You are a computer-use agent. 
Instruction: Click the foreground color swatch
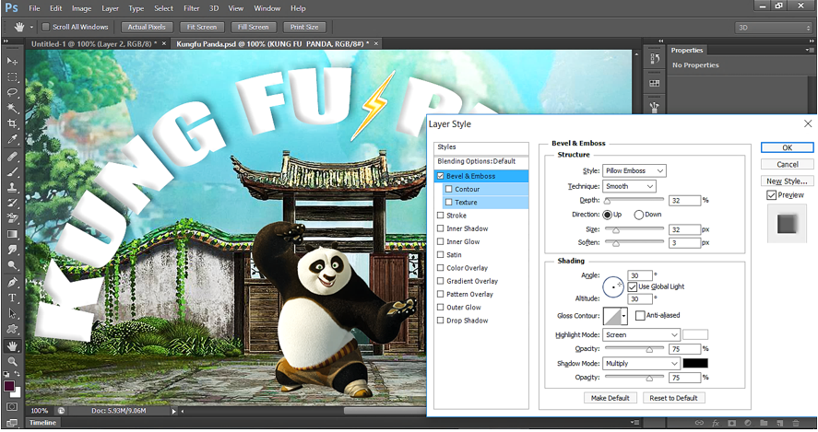coord(9,386)
